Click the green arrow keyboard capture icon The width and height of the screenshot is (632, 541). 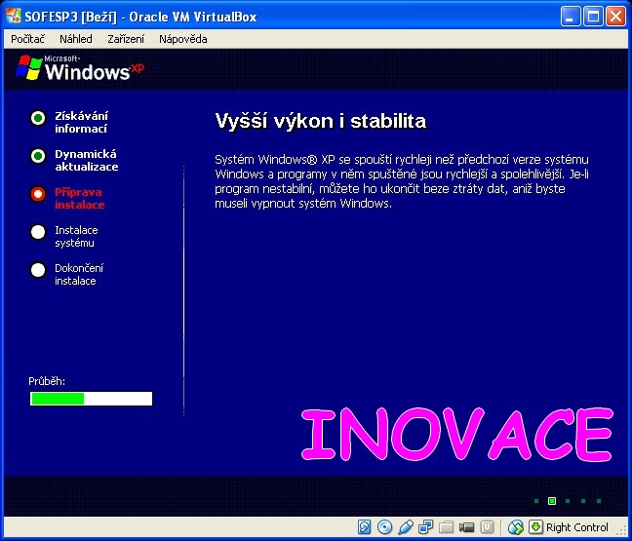coord(535,526)
